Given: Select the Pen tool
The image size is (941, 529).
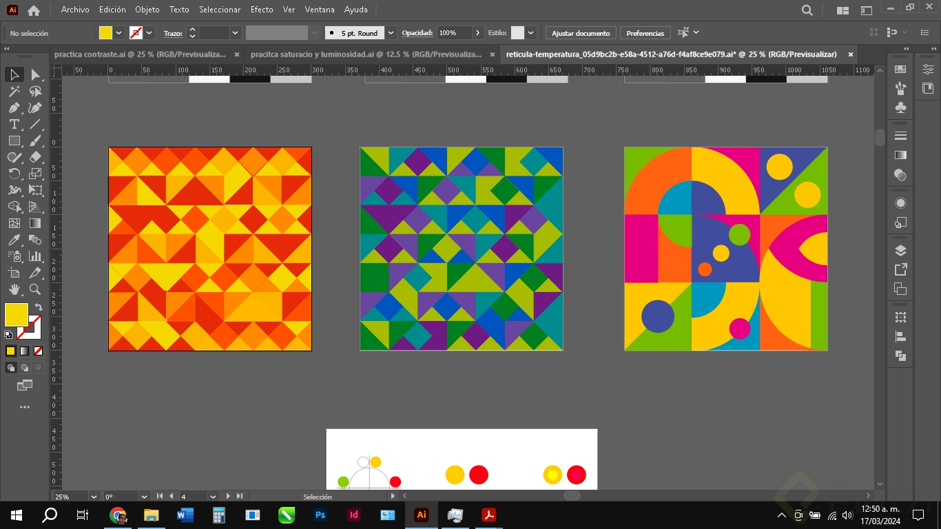Looking at the screenshot, I should click(14, 107).
